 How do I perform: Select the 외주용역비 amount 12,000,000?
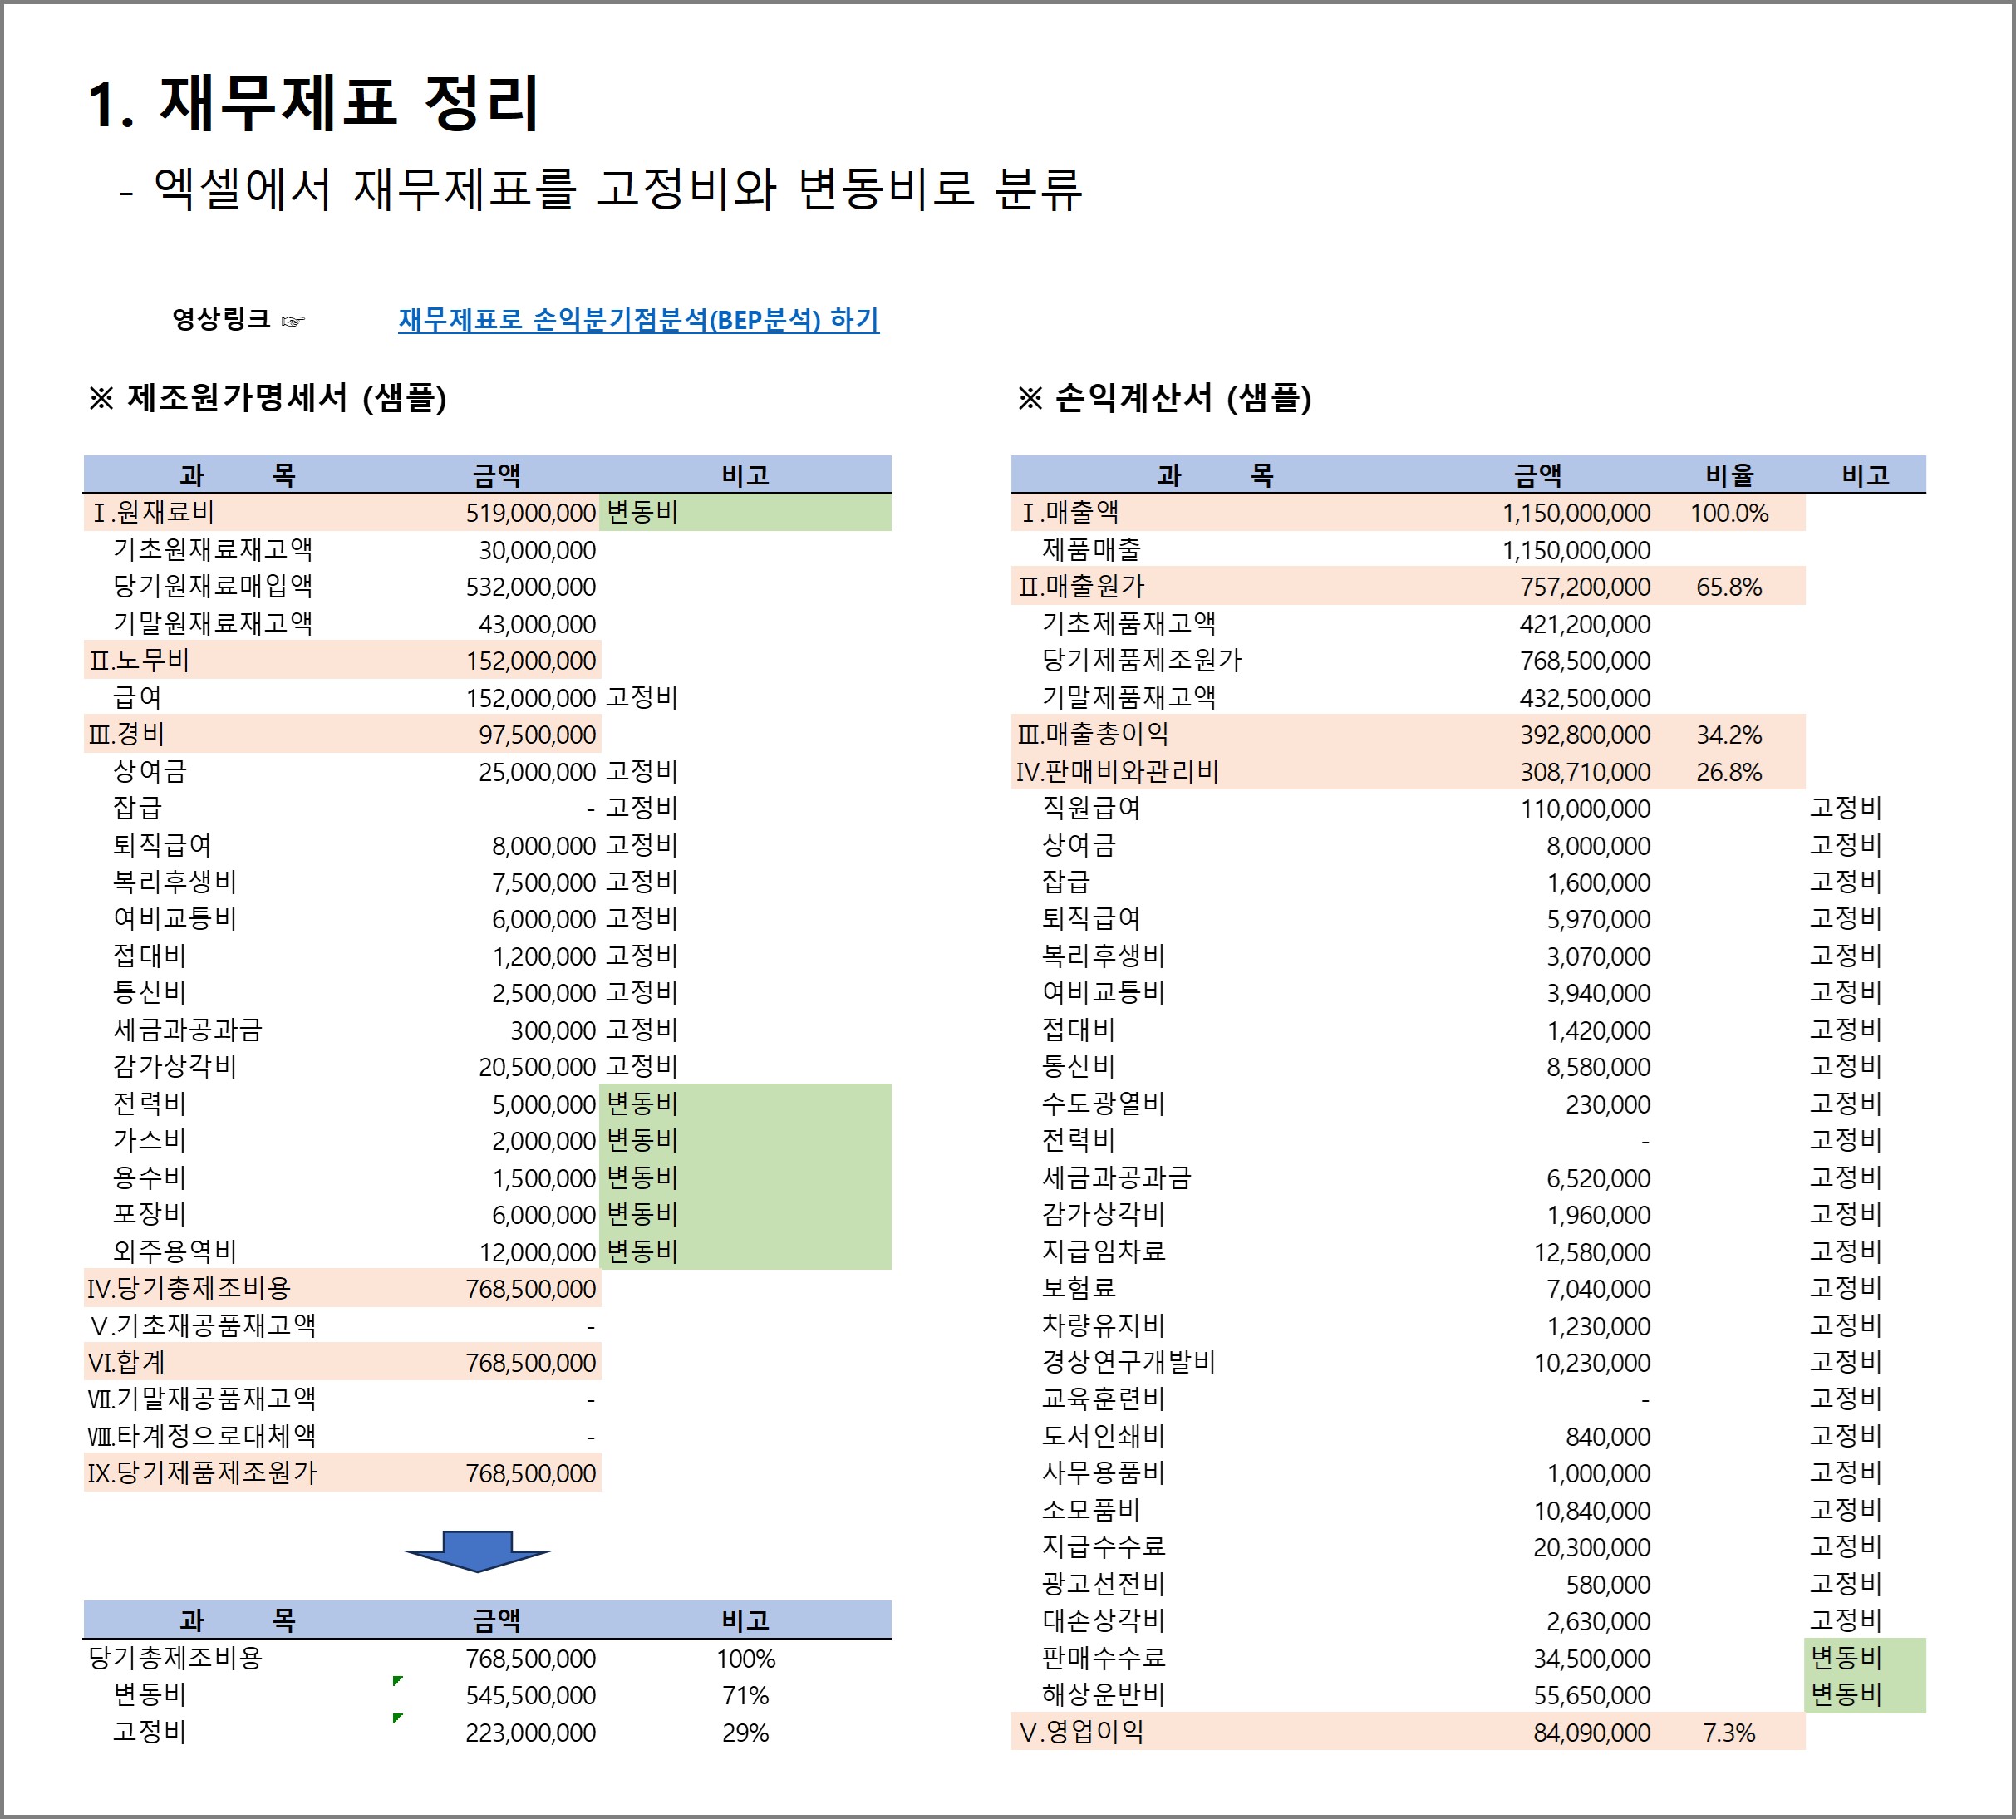[537, 1252]
